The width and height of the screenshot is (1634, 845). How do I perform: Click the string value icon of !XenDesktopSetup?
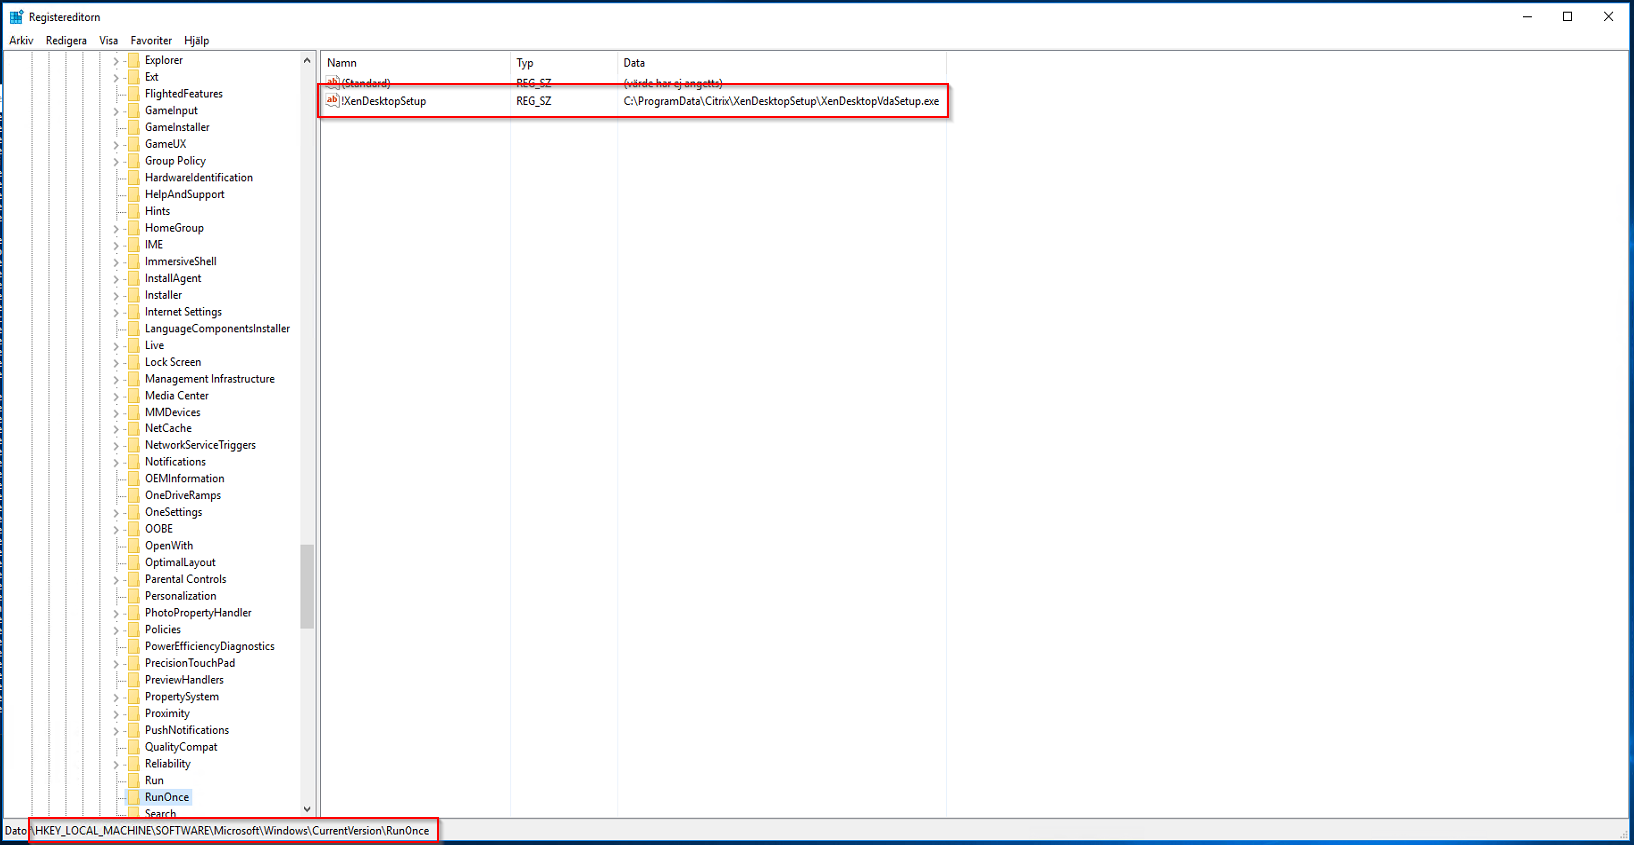point(333,101)
